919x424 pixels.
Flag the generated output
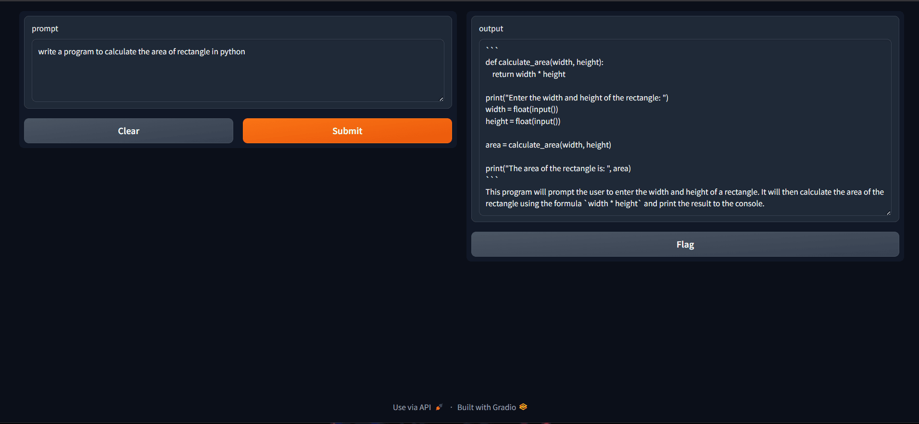(x=685, y=244)
